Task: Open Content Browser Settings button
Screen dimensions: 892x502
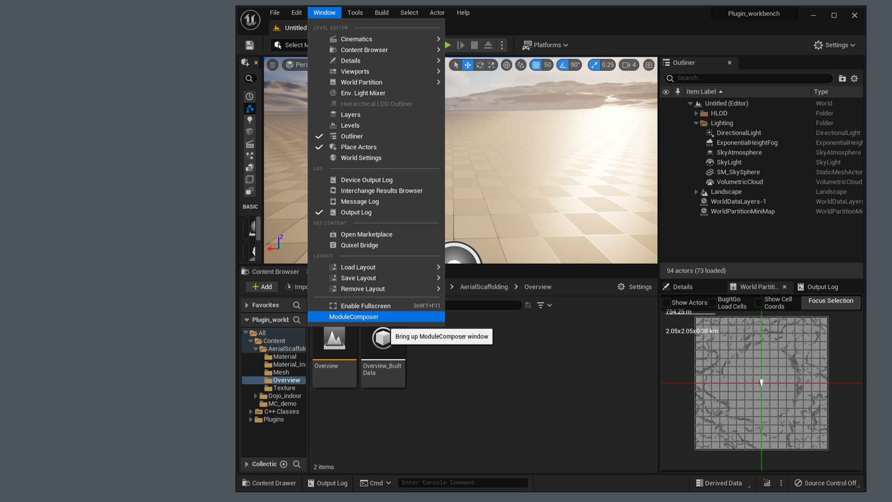Action: click(x=634, y=287)
